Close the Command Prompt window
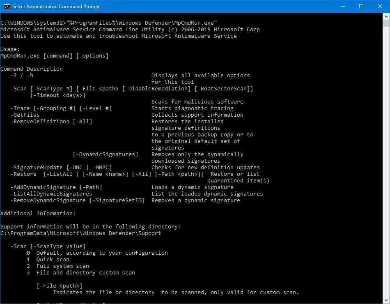 [380, 7]
